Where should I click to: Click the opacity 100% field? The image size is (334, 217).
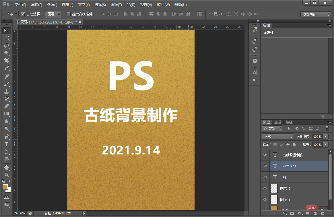tap(317, 137)
